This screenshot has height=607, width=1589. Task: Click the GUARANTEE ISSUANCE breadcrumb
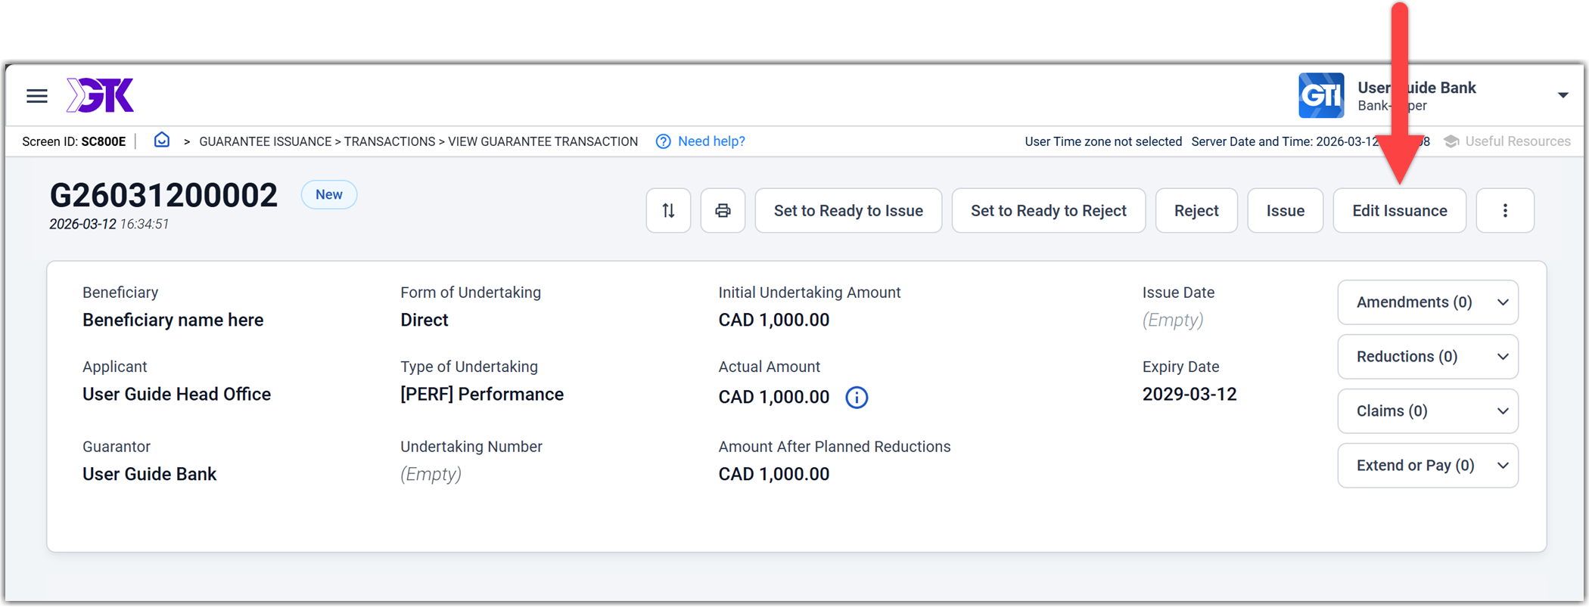[265, 141]
